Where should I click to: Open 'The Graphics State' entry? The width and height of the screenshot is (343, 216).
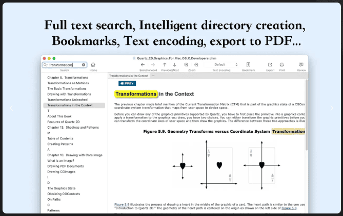pos(61,188)
